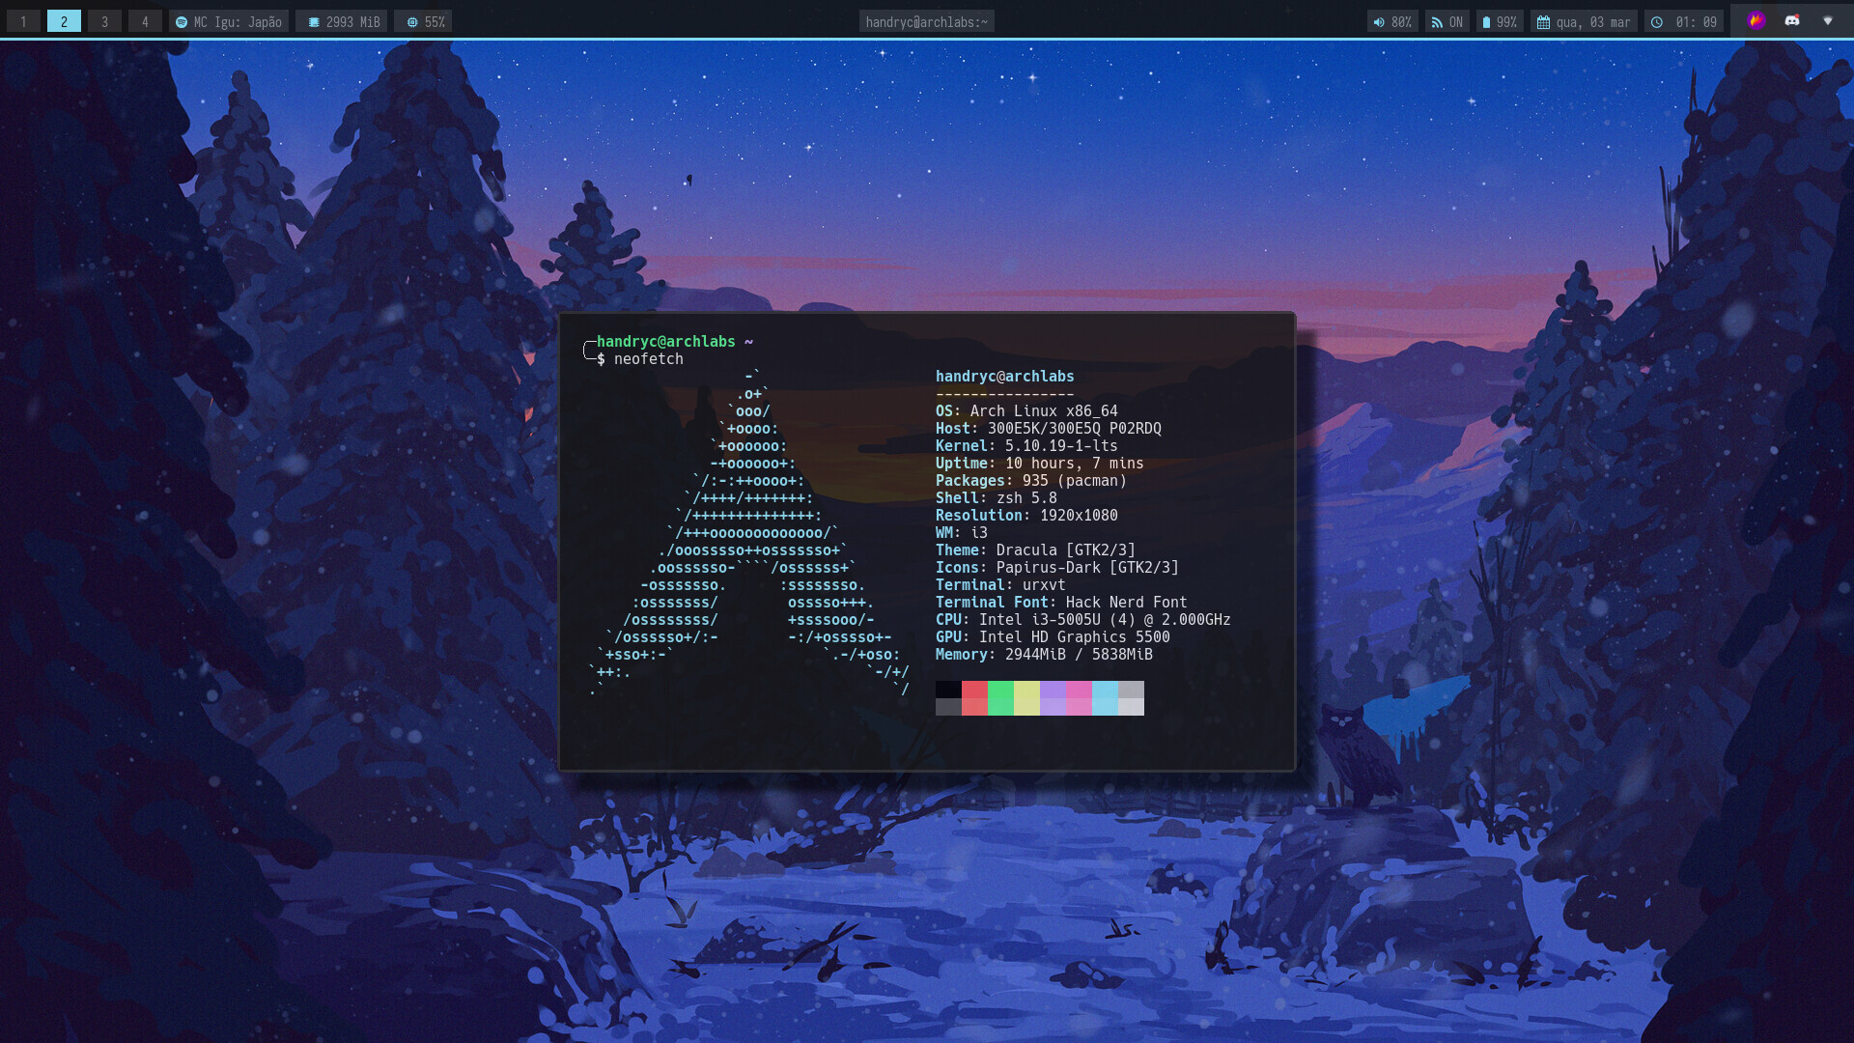Click the Terminal: urxvt line
1854x1043 pixels.
[1000, 585]
